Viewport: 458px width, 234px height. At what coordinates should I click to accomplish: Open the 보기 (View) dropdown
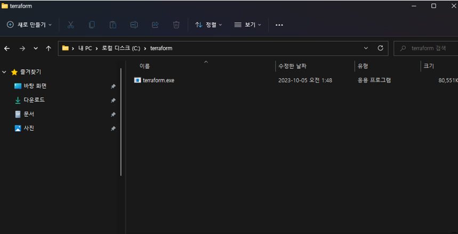(248, 25)
